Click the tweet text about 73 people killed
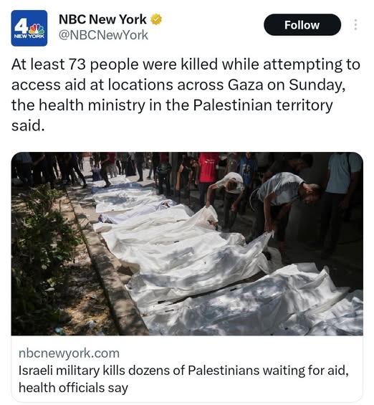The width and height of the screenshot is (374, 405). point(186,95)
